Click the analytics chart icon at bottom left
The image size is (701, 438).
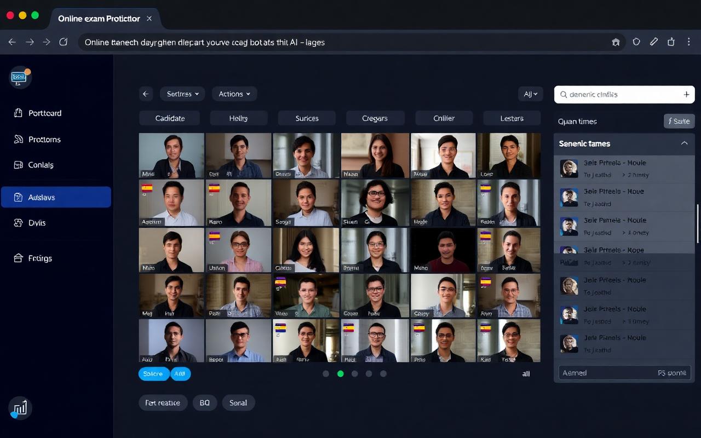click(20, 408)
